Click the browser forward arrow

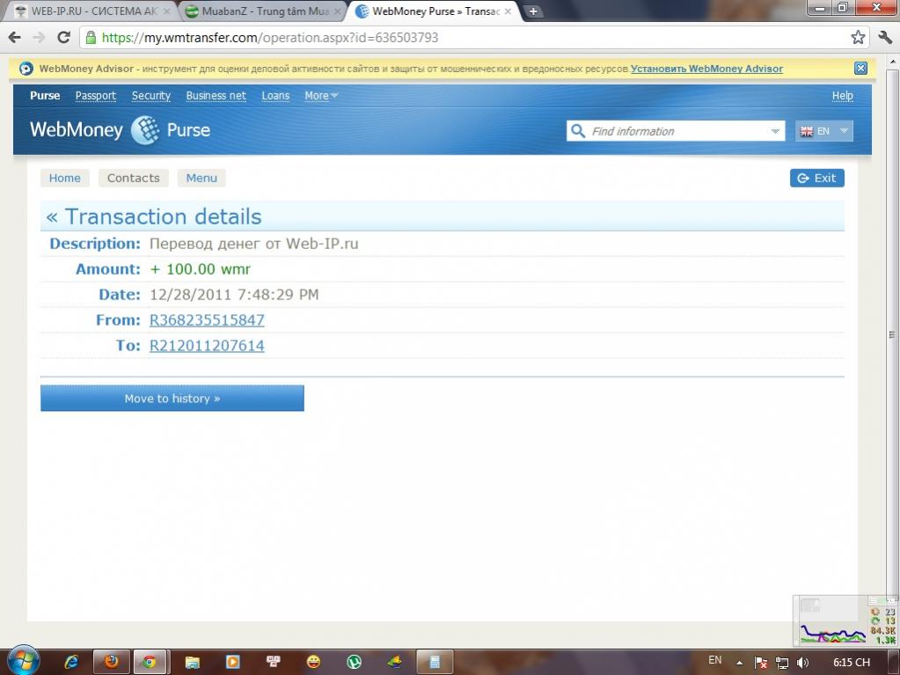39,38
